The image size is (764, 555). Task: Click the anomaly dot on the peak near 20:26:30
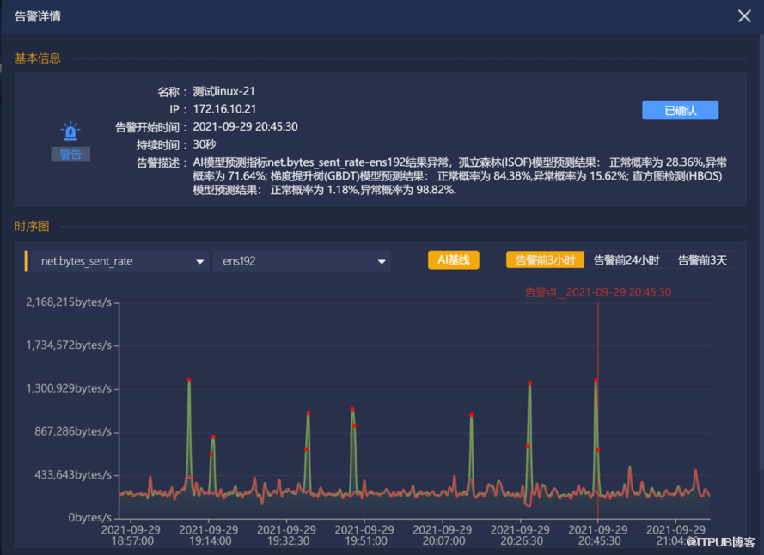[530, 383]
